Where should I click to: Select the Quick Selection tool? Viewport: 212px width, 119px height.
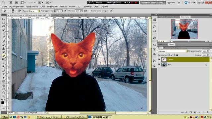[4, 30]
